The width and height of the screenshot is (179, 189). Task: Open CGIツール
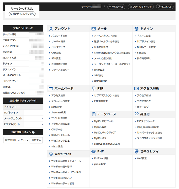coord(57,130)
